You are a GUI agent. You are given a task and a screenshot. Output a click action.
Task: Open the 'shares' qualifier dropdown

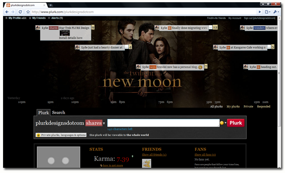tap(95, 123)
